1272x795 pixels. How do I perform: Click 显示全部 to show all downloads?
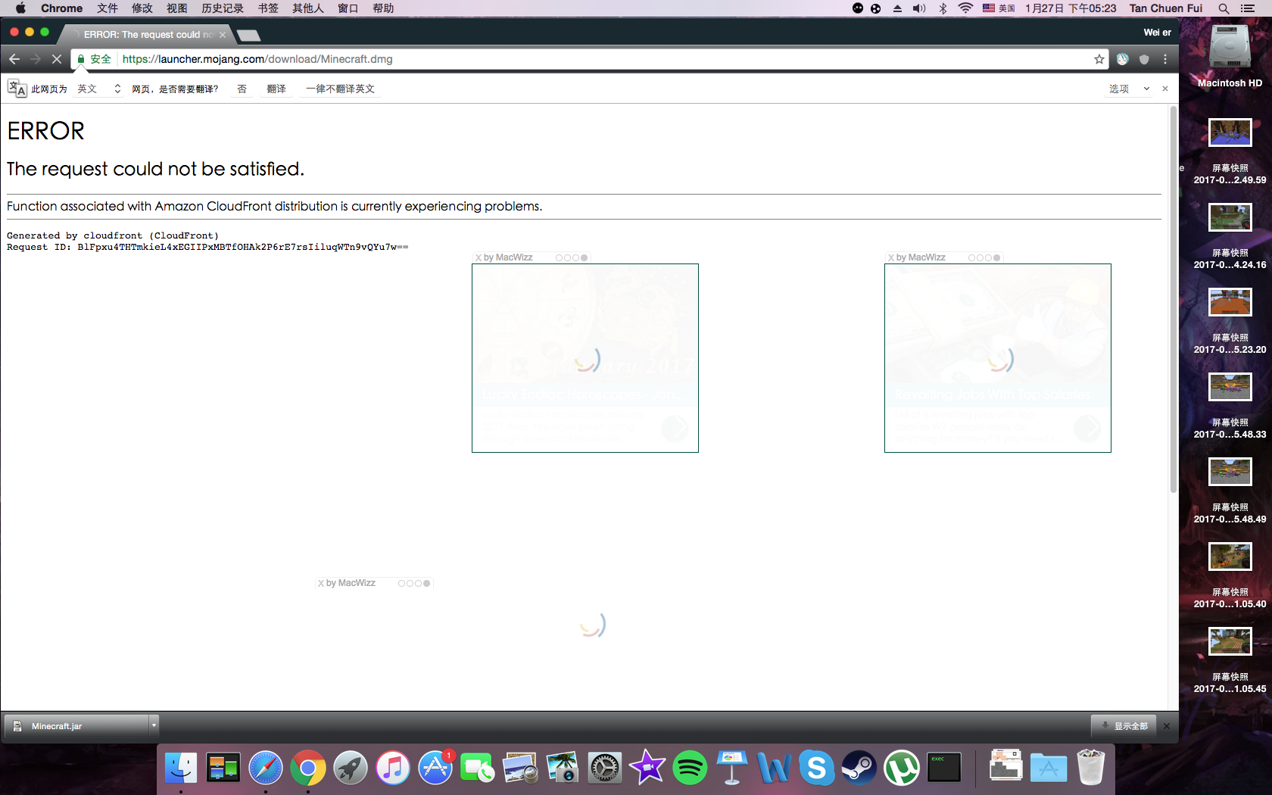1124,726
